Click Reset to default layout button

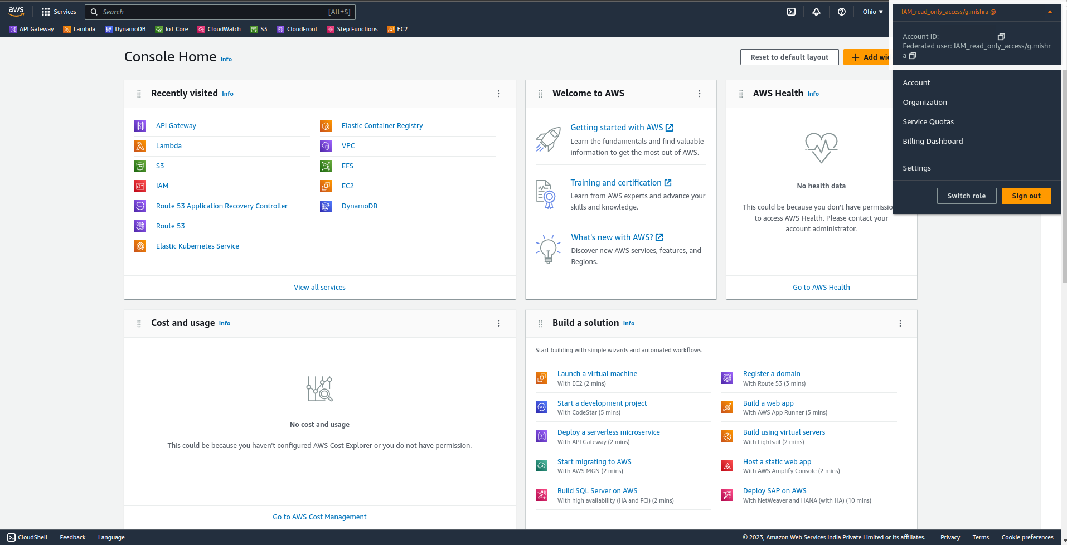pyautogui.click(x=789, y=57)
